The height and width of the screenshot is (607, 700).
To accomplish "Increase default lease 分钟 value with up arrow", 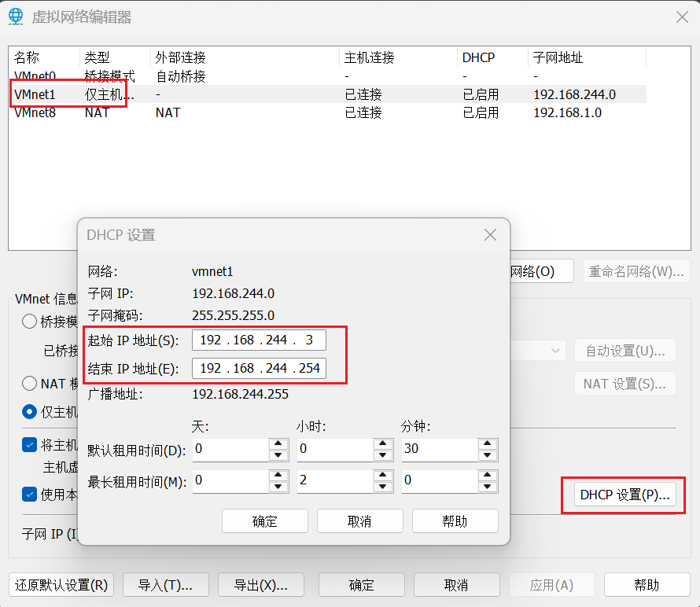I will [x=488, y=444].
